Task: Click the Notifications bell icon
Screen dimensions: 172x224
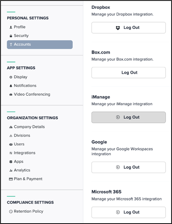Action: tap(11, 86)
